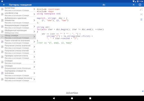The image size is (144, 101).
Task: Expand chevron beside 'Поиск ключей по значению'
Action: (x=34, y=42)
